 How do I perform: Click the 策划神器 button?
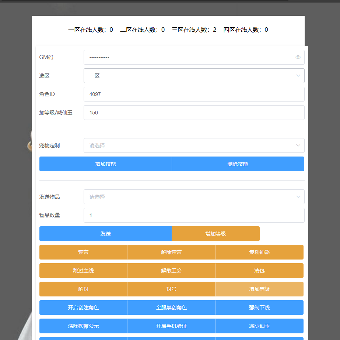(x=259, y=252)
